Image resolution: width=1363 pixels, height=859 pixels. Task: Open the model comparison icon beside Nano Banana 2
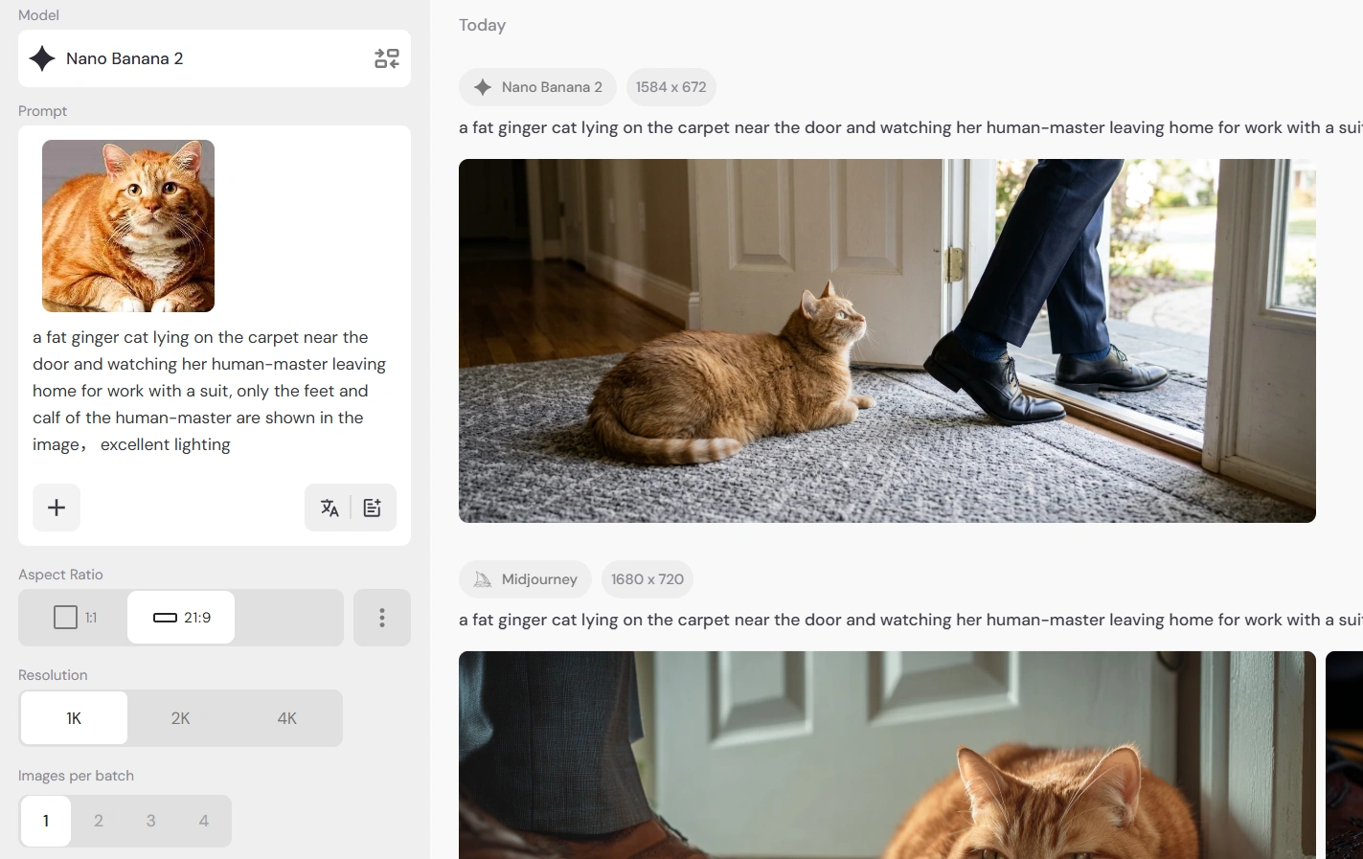pos(386,57)
